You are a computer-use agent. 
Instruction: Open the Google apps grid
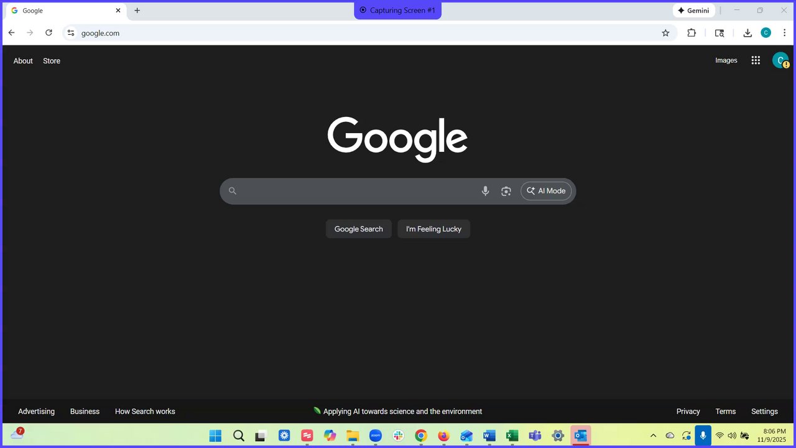click(756, 60)
